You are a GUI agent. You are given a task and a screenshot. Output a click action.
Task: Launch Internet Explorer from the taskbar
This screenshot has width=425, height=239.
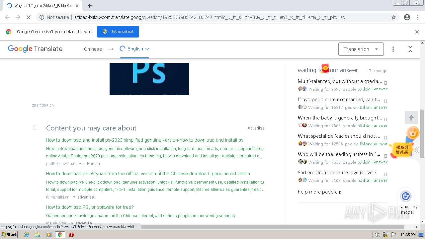point(26,235)
